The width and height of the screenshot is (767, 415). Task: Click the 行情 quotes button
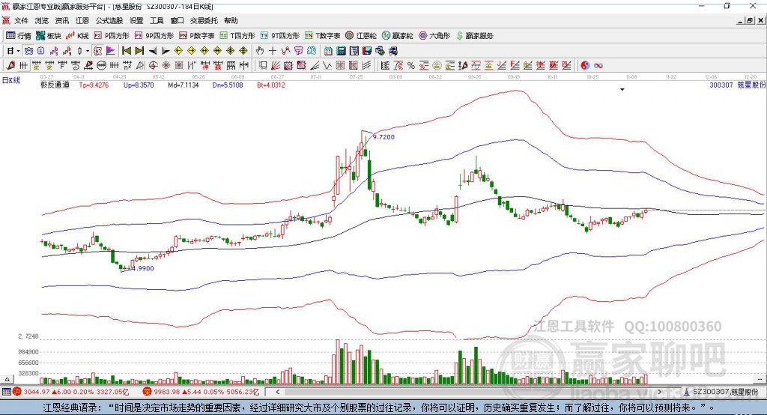18,36
